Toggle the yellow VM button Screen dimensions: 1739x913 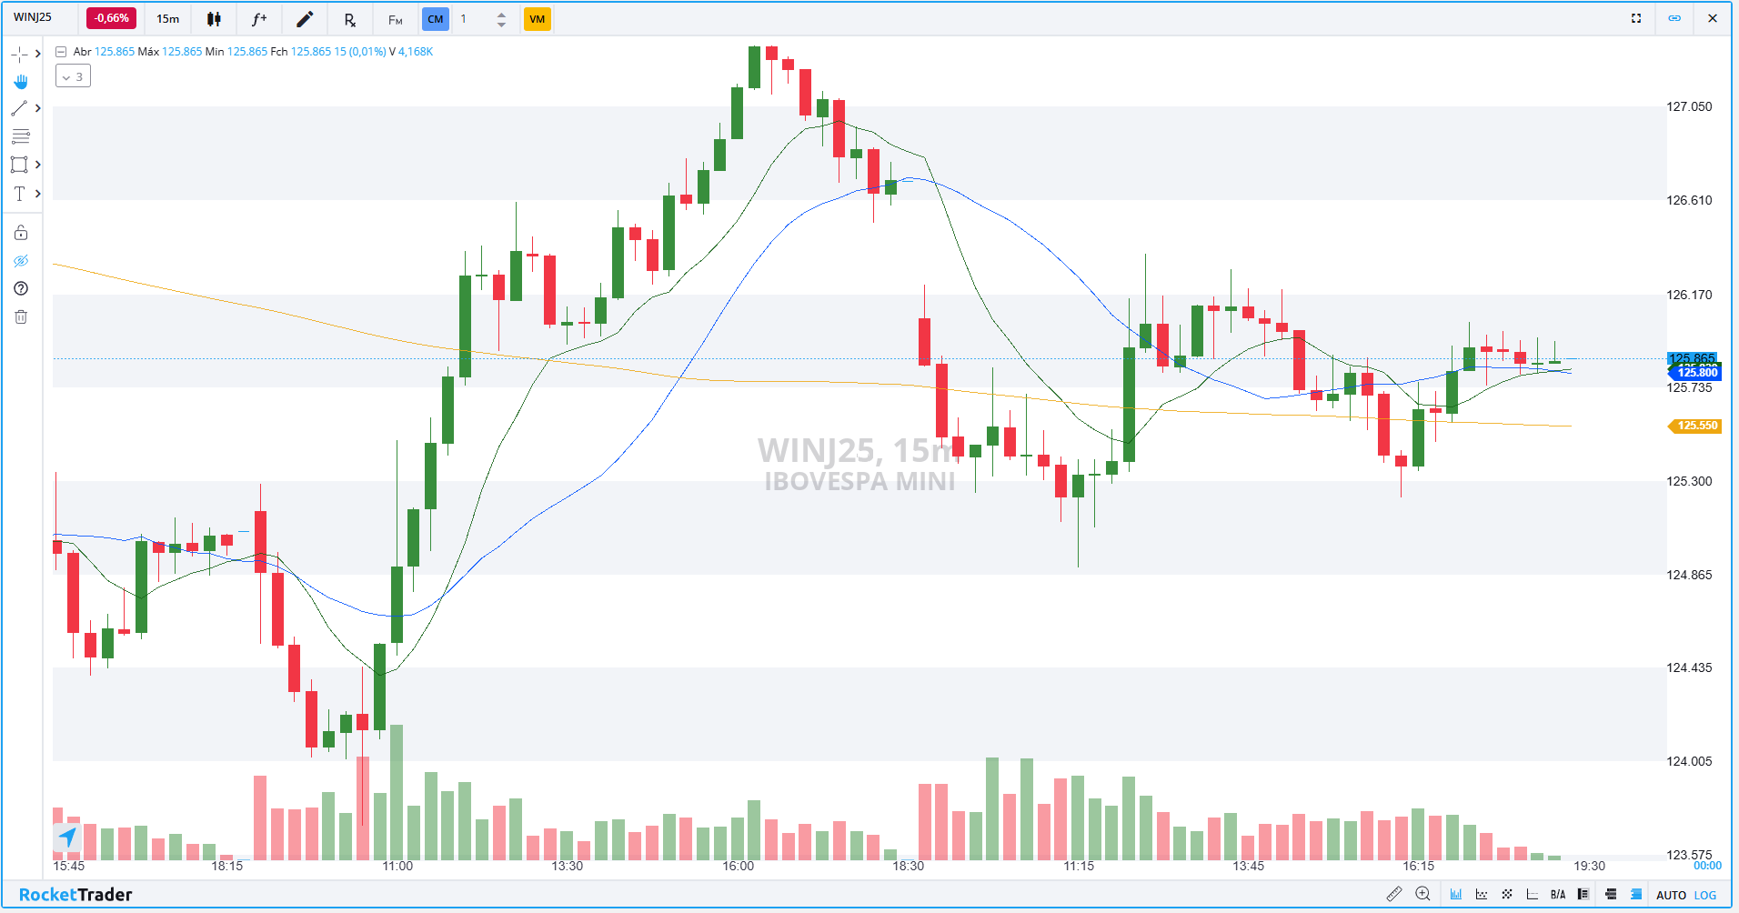pyautogui.click(x=538, y=19)
